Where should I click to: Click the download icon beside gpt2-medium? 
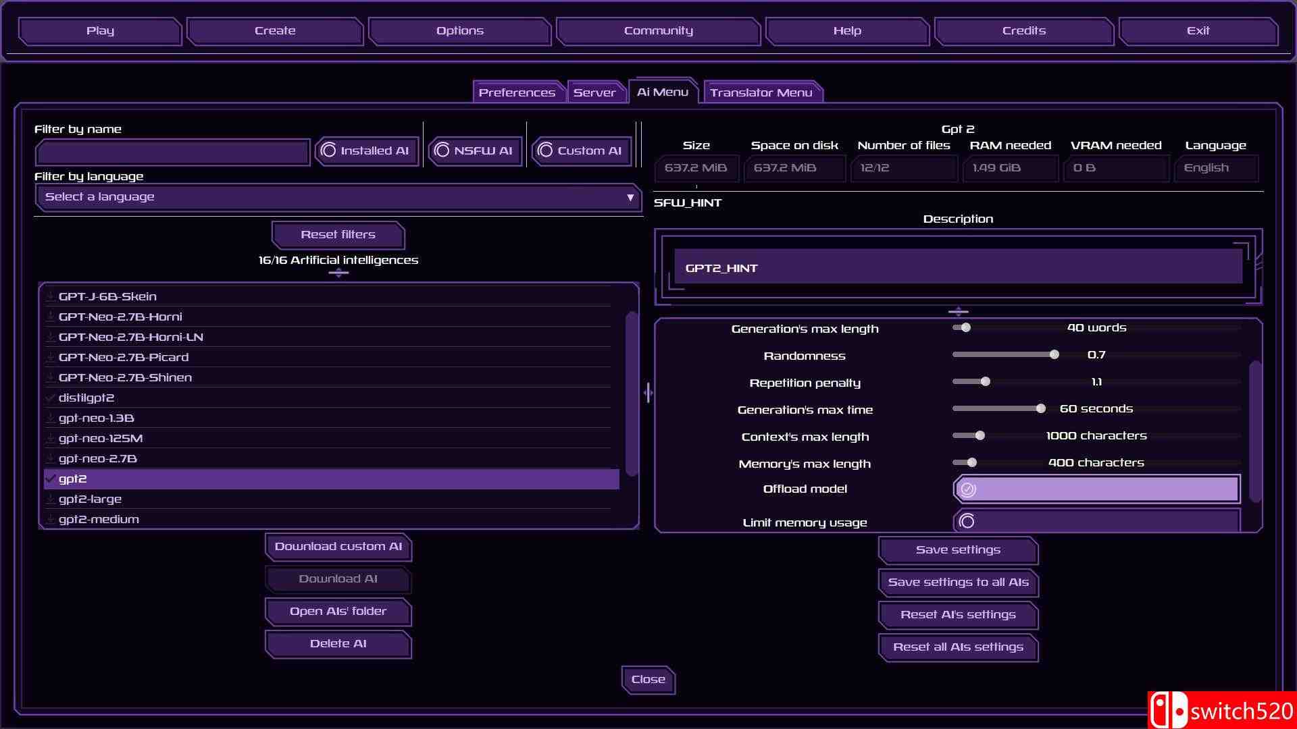(x=50, y=518)
